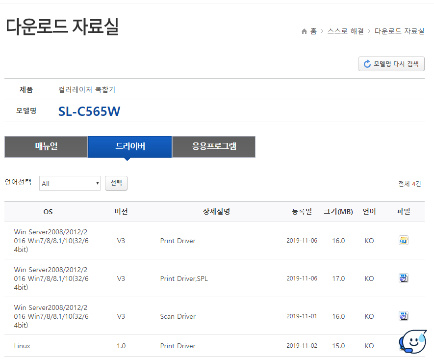Click the 모델명 다시 검색 button

point(391,64)
